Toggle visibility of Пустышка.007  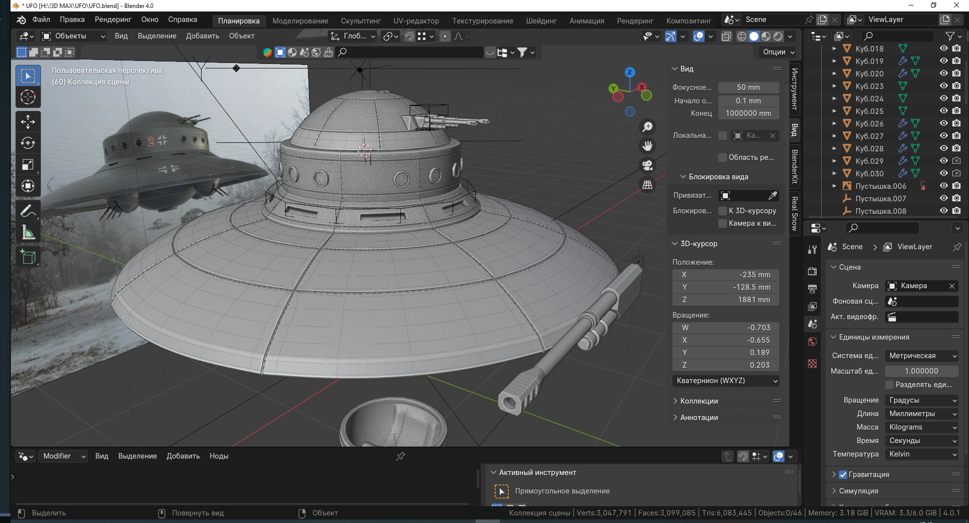point(944,198)
